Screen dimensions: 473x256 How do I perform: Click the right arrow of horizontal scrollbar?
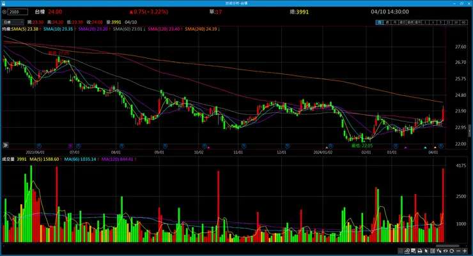[x=467, y=246]
